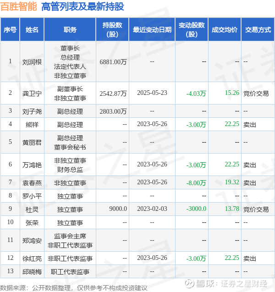The image size is (275, 292).
Task: Select the name 熊祥
Action: tap(32, 124)
